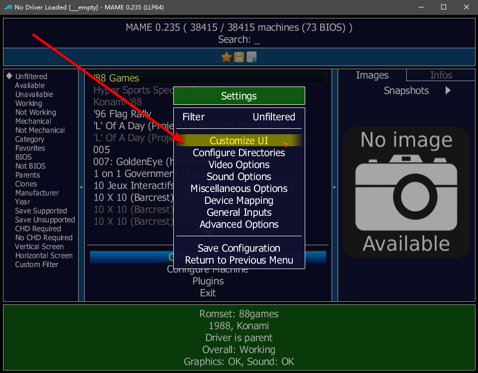Viewport: 478px width, 373px height.
Task: Click the floppy disk save icon
Action: pos(239,57)
